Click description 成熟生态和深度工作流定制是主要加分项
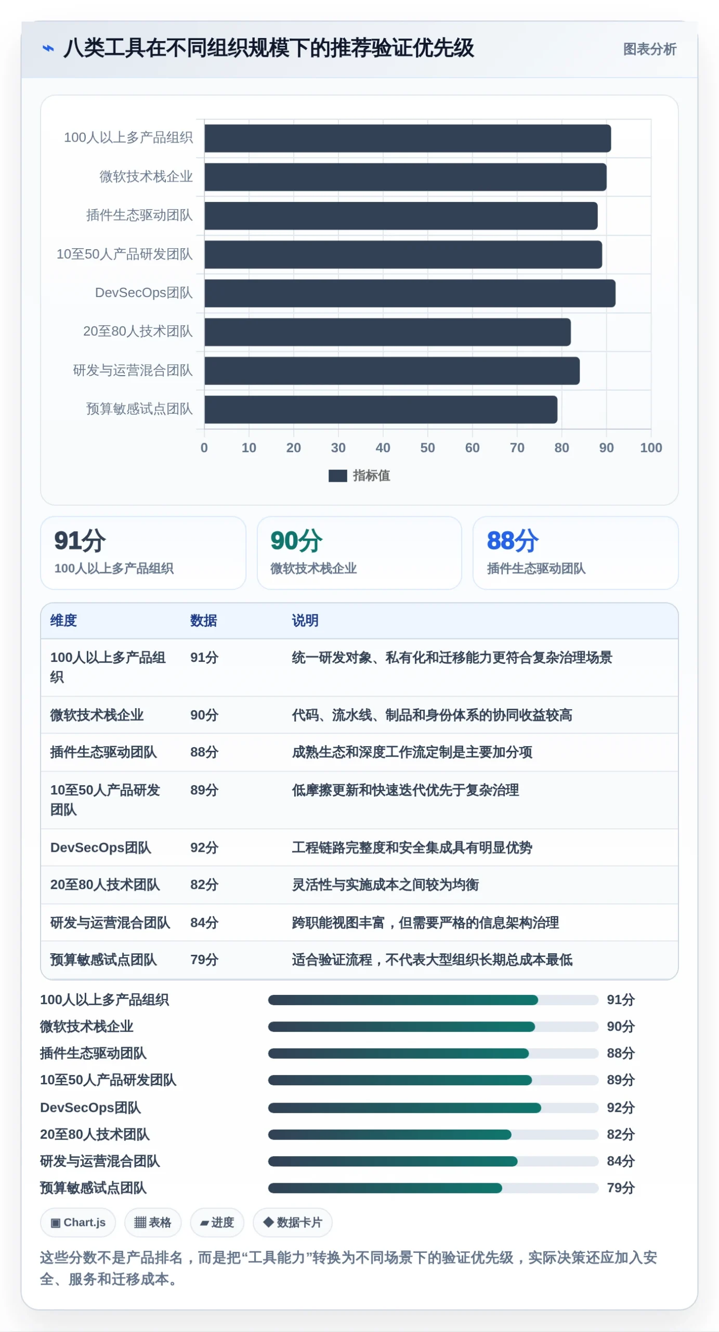 [412, 752]
